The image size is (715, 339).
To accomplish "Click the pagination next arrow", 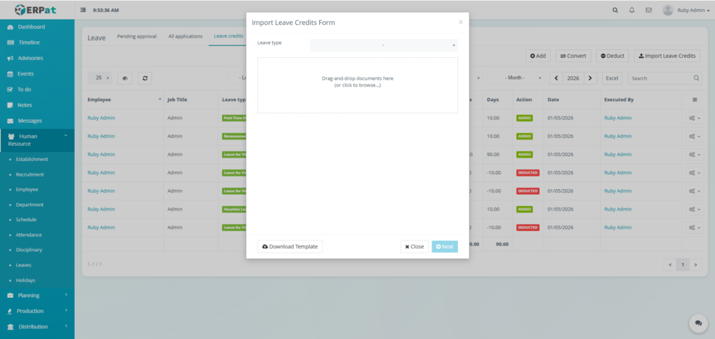I will pos(696,264).
